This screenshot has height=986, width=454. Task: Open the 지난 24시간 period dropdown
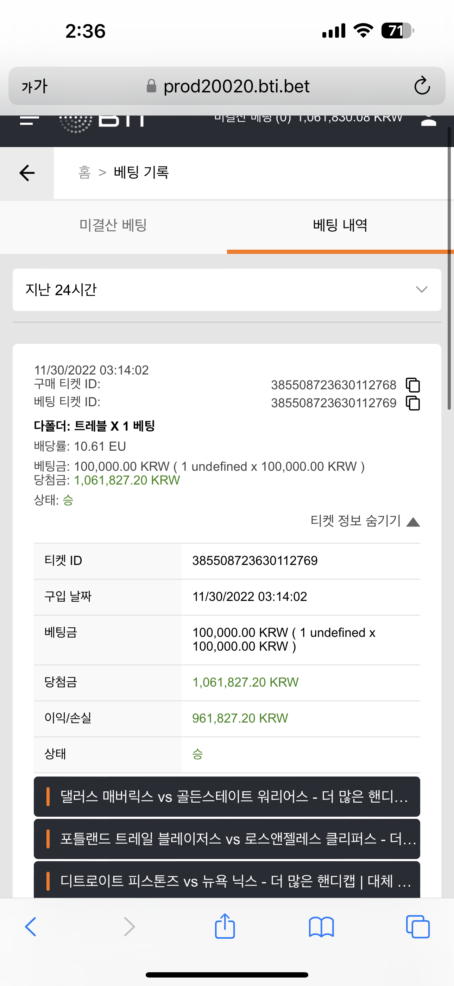click(x=227, y=290)
